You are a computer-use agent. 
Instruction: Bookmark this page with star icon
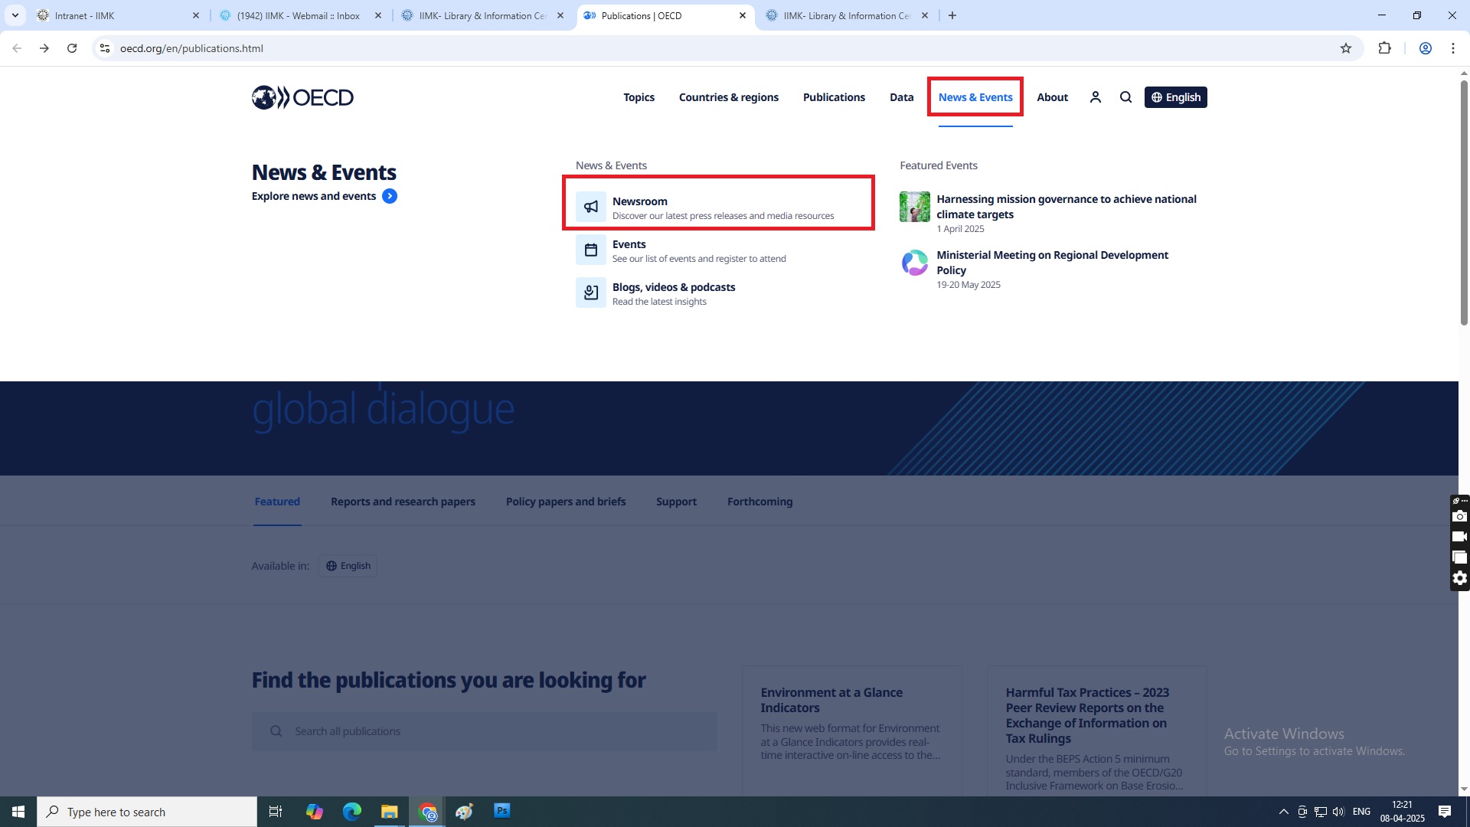tap(1346, 48)
